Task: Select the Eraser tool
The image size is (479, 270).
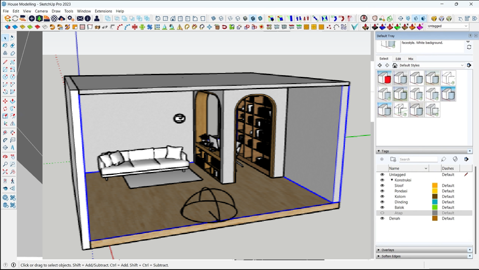Action: tap(12, 45)
